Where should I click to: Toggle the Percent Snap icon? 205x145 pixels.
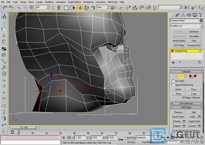point(141,8)
